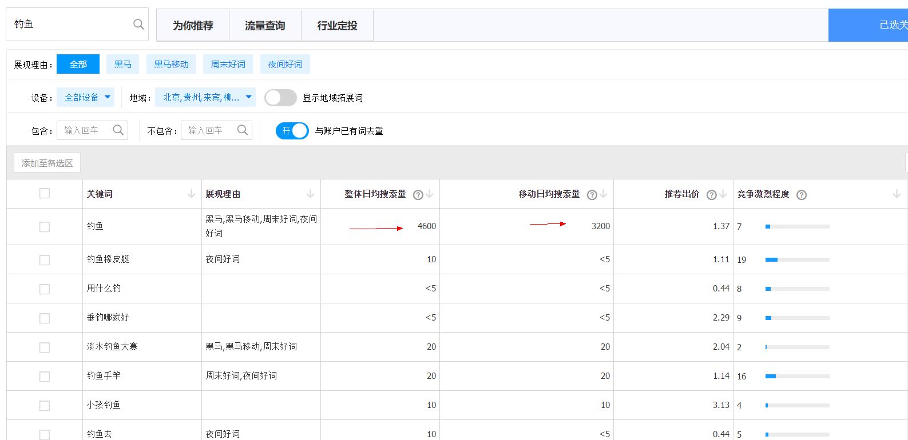Viewport: 908px width, 440px height.
Task: Filter by 黑马移动 reason
Action: click(171, 64)
